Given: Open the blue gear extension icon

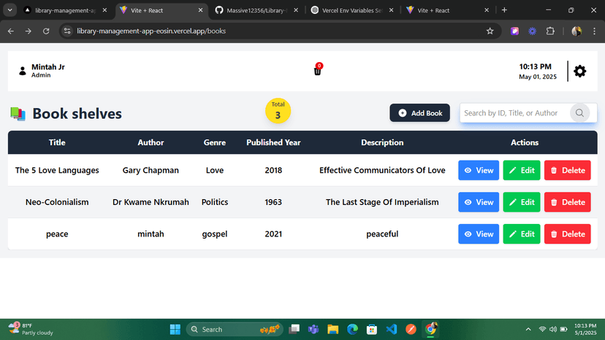Looking at the screenshot, I should click(533, 31).
